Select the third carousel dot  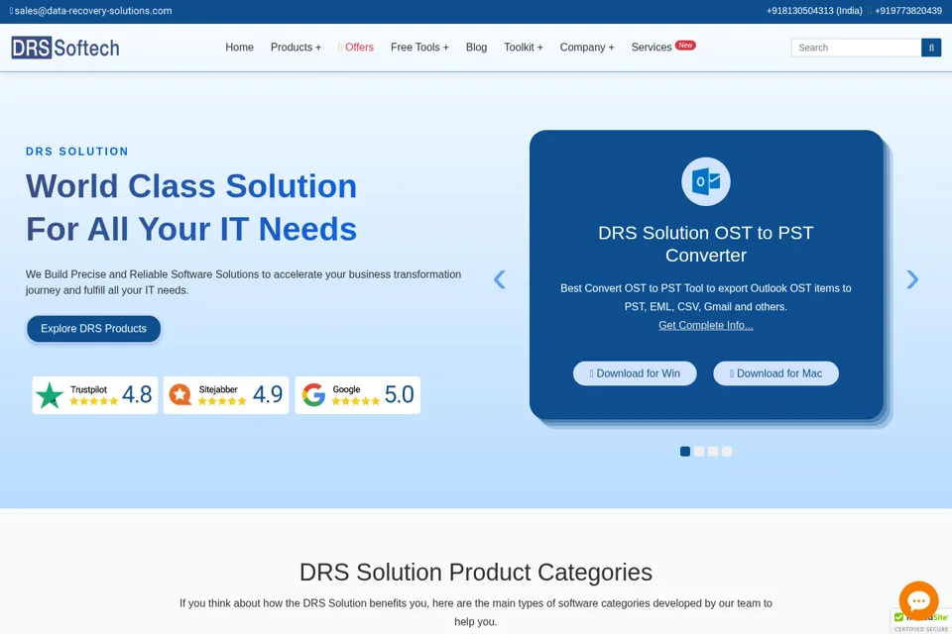[x=713, y=452]
